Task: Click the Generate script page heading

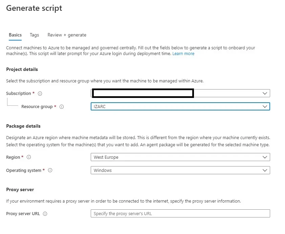Action: 34,8
